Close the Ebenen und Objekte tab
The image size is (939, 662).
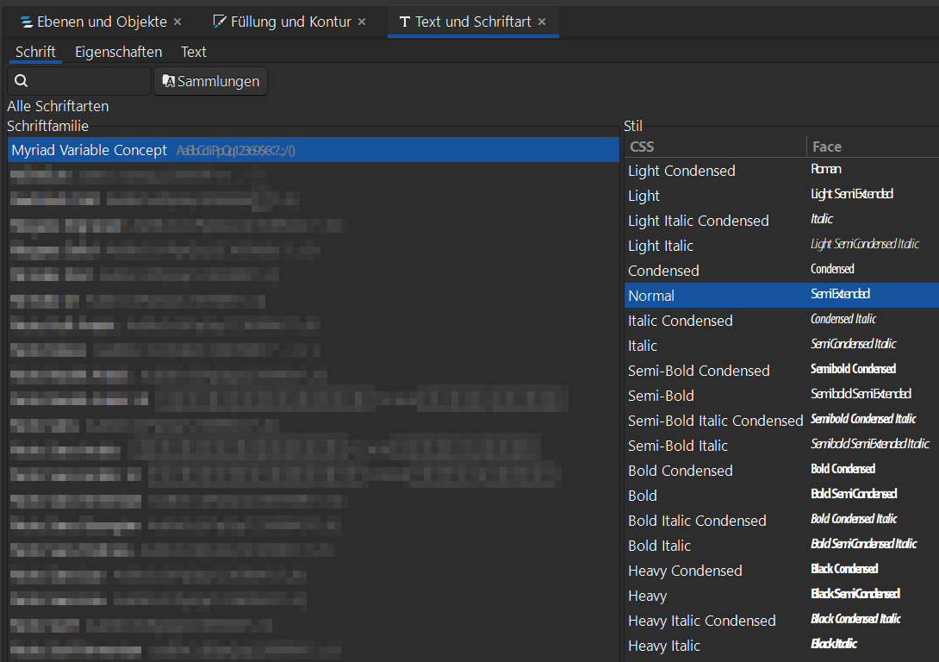(177, 22)
